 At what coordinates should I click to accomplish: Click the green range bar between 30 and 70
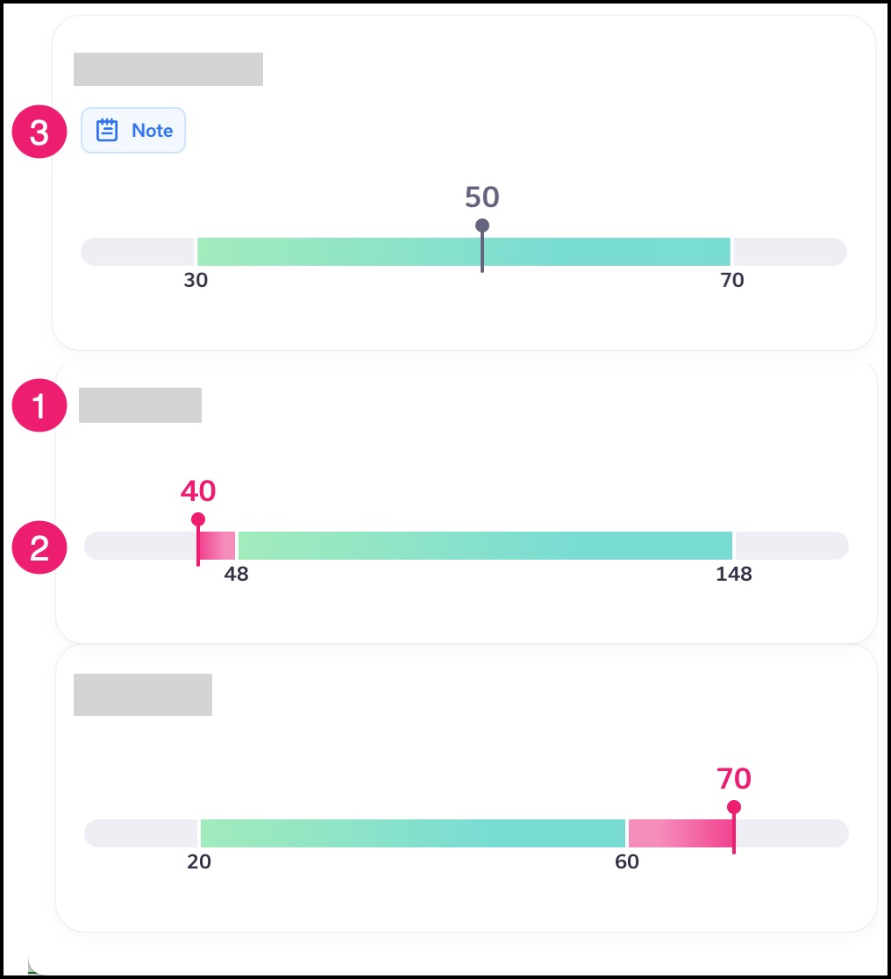pyautogui.click(x=463, y=252)
